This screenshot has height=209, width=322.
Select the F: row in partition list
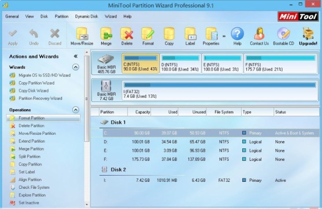click(x=211, y=159)
